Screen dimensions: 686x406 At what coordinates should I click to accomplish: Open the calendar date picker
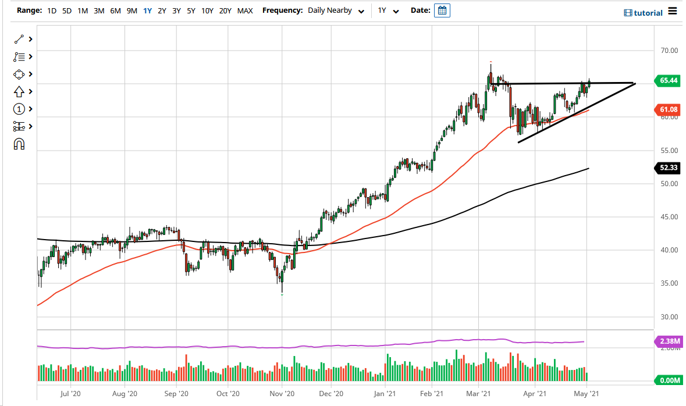point(442,10)
